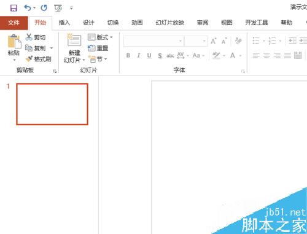This screenshot has height=234, width=307.
Task: Open the Numbering dropdown arrow
Action: pyautogui.click(x=280, y=41)
